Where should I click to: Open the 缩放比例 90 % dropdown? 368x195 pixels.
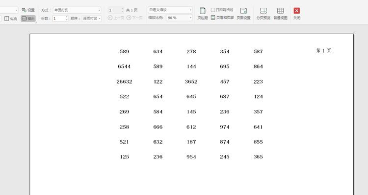tap(179, 18)
